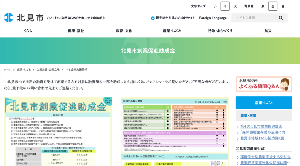Open 観光ほか市外の方向けサイト link

tap(175, 18)
